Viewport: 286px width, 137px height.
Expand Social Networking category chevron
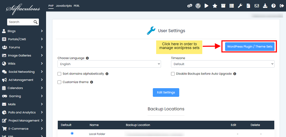[x=42, y=72]
